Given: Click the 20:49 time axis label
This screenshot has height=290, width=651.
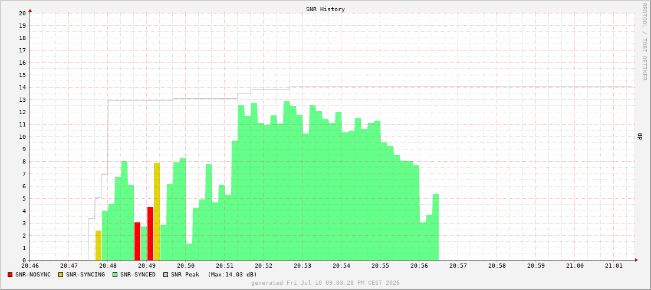Looking at the screenshot, I should point(147,265).
